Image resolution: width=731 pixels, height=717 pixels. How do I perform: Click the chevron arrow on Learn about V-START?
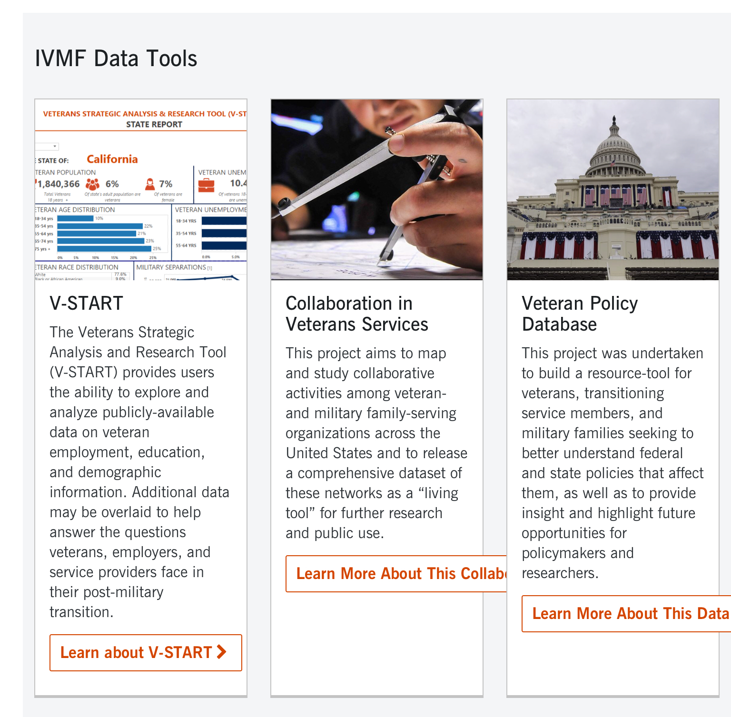pyautogui.click(x=221, y=653)
